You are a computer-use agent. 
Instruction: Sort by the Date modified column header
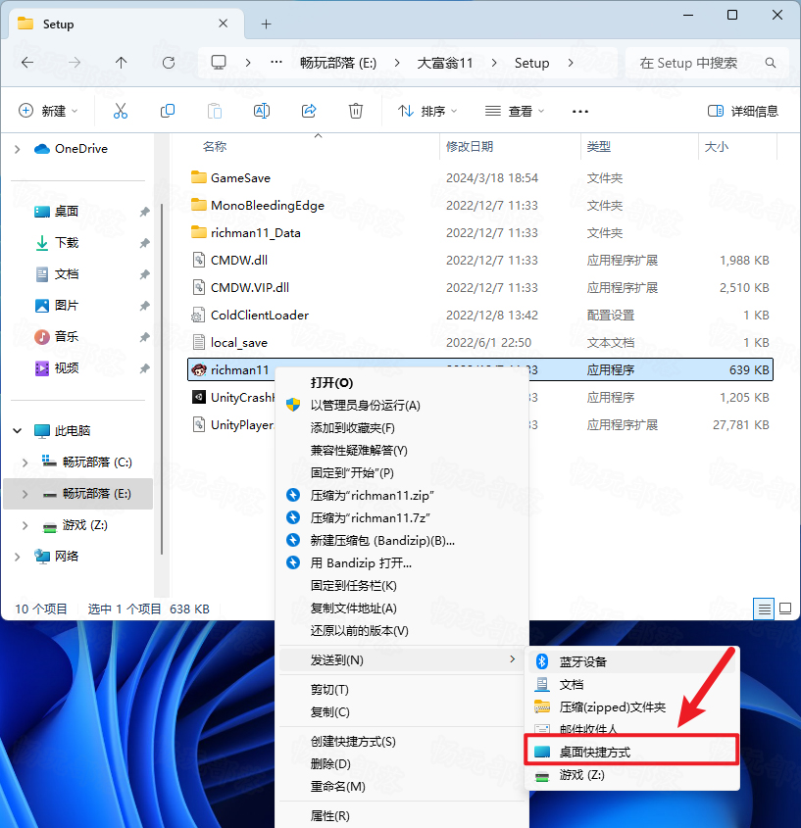pyautogui.click(x=470, y=147)
